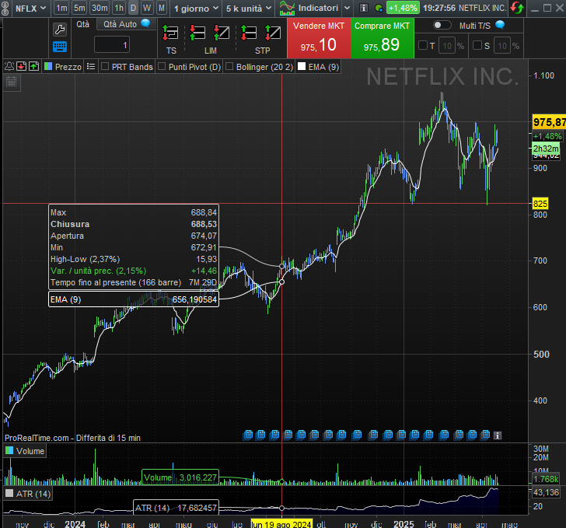
Task: Enable the PRT Bands checkbox
Action: pyautogui.click(x=106, y=67)
